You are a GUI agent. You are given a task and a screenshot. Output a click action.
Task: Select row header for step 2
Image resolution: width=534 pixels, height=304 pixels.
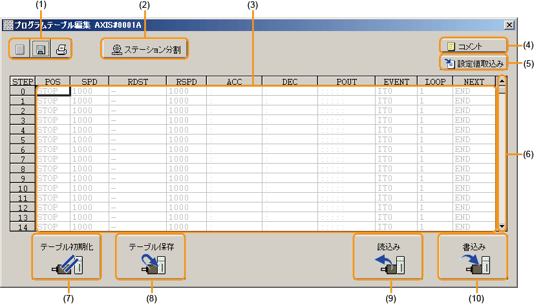(23, 111)
